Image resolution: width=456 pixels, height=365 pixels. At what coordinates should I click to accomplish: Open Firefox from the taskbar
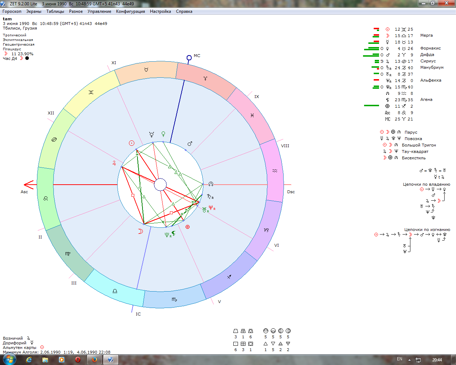(94, 360)
